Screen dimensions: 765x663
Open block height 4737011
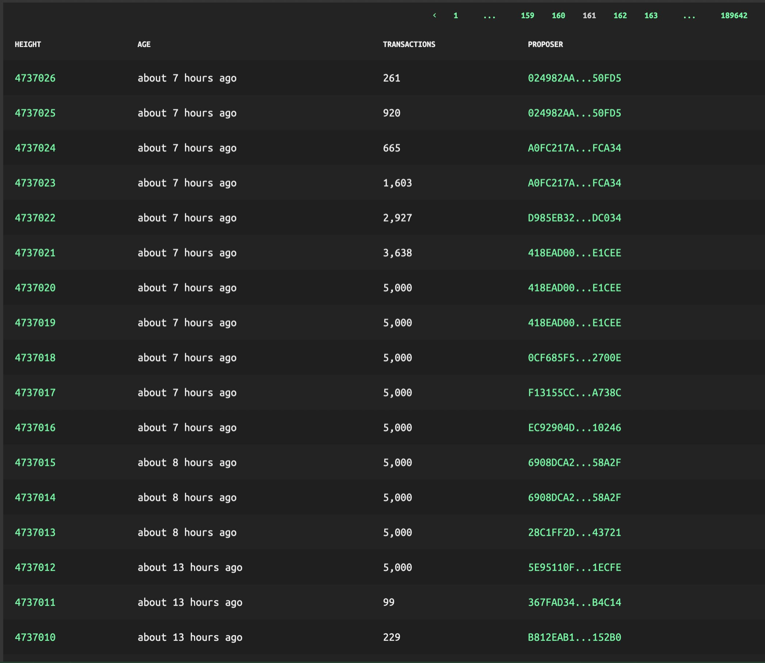(35, 602)
